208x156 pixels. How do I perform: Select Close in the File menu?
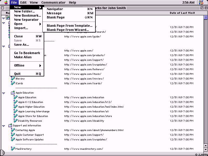tap(27, 36)
